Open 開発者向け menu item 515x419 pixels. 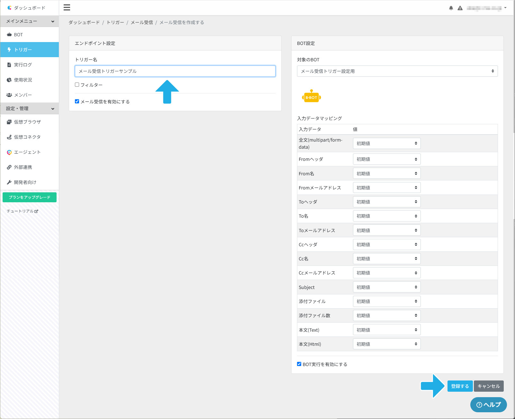(x=30, y=182)
